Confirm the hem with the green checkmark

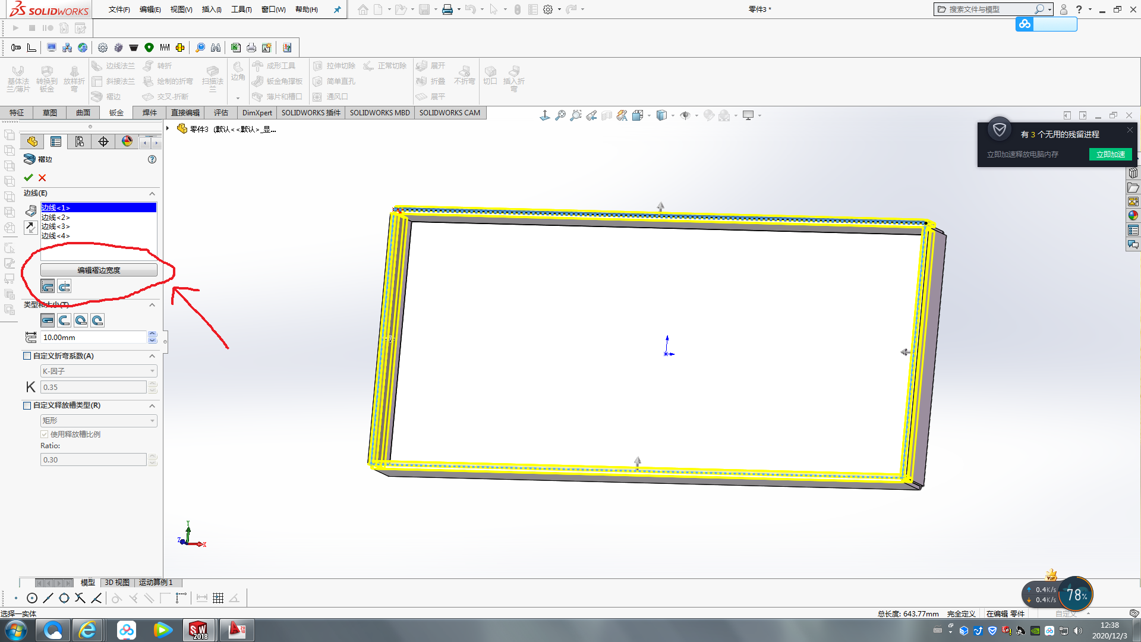28,177
